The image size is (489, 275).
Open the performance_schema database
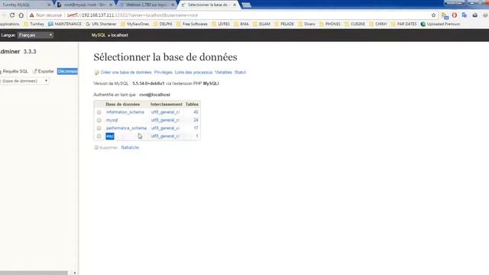tap(126, 128)
